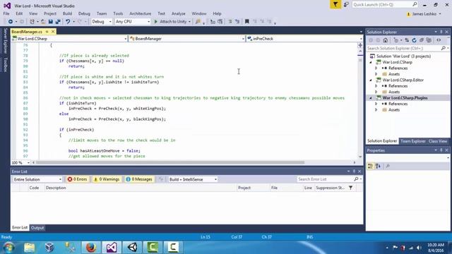
Task: Click Collapse All icon in Solution Explorer
Action: click(422, 40)
